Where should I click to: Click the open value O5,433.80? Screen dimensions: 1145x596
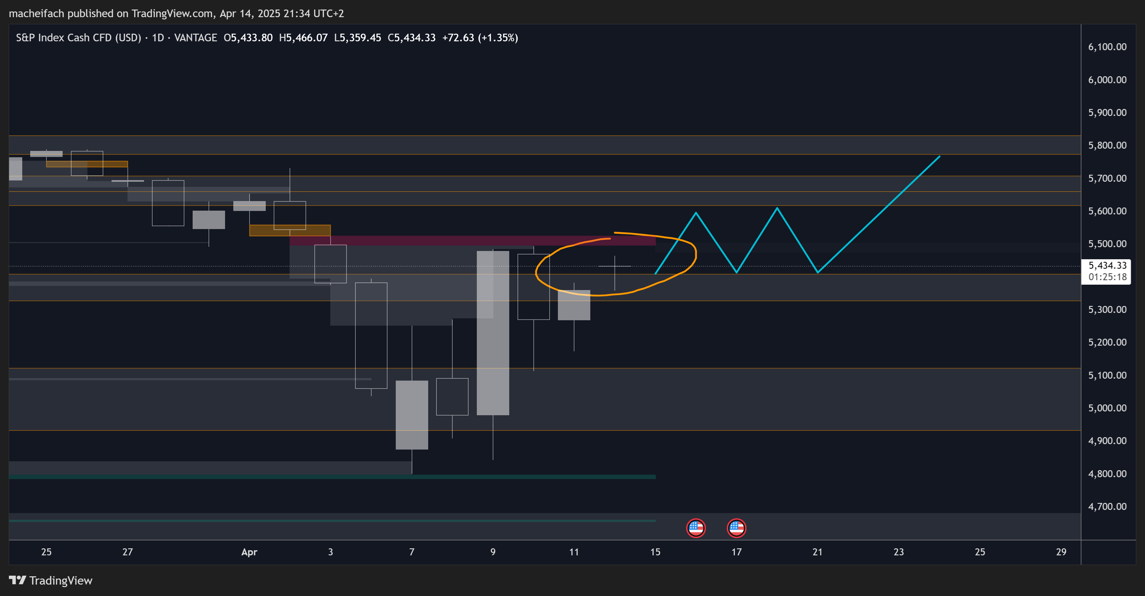click(x=248, y=38)
